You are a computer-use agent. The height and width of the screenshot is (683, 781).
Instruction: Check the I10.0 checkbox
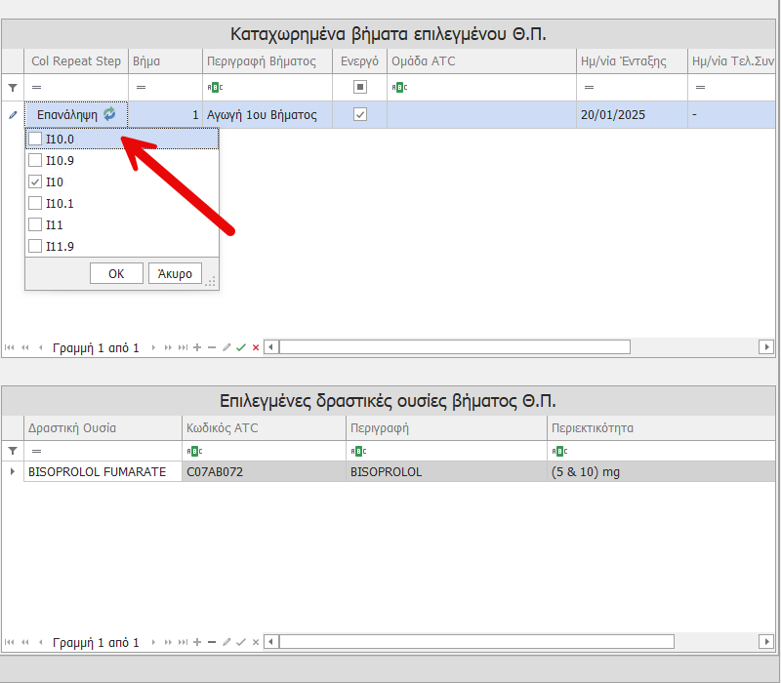coord(35,139)
